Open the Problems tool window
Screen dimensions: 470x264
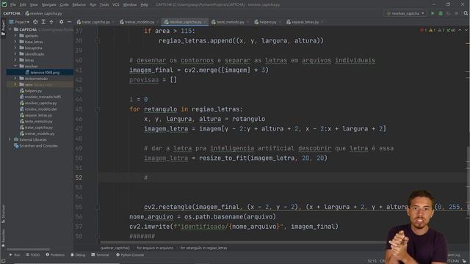pyautogui.click(x=55, y=255)
